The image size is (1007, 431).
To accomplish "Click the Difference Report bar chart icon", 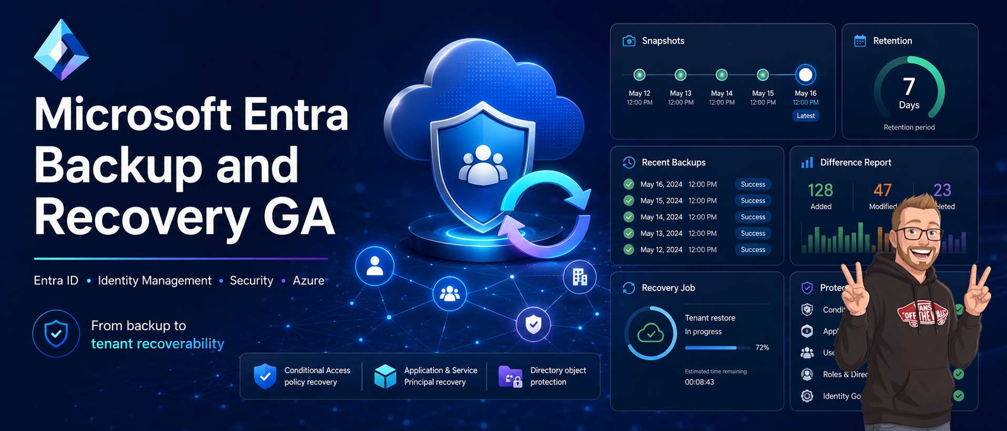I will pos(807,163).
